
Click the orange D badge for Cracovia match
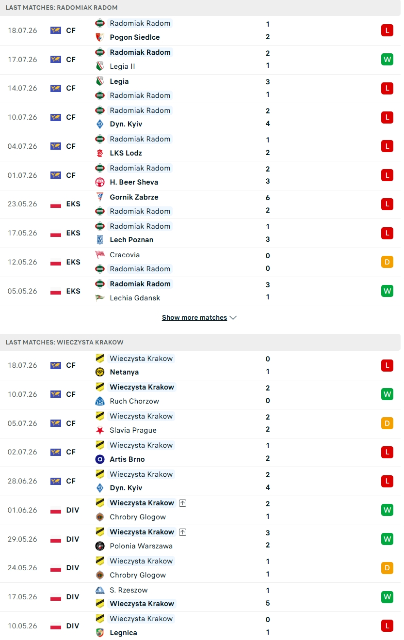tap(387, 262)
